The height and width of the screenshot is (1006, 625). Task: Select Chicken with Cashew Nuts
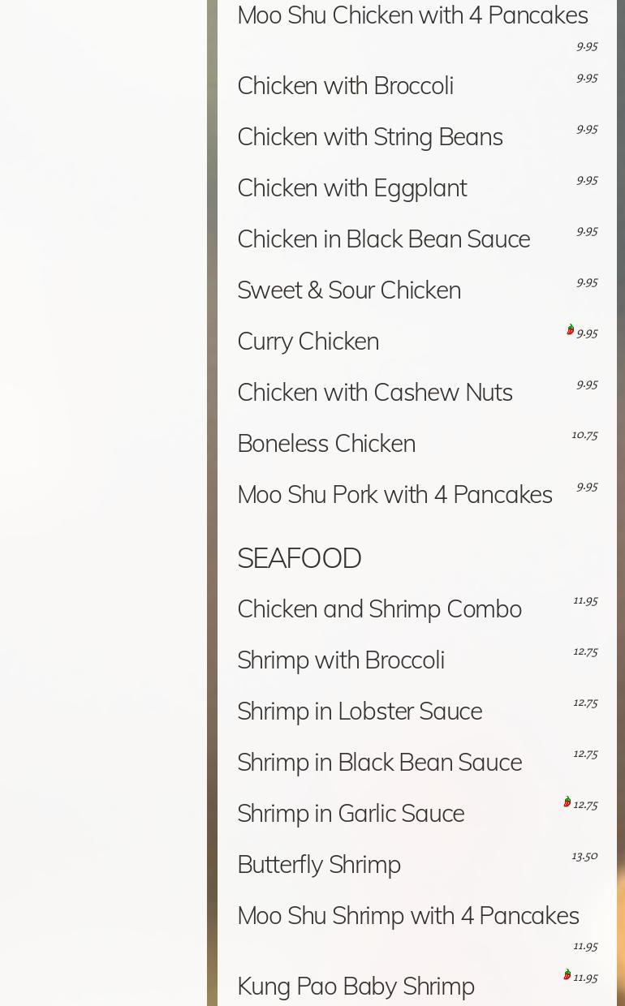374,392
